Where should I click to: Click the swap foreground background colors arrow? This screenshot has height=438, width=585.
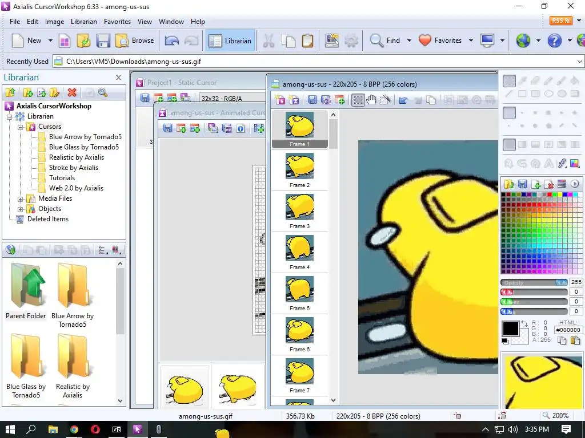pos(524,324)
